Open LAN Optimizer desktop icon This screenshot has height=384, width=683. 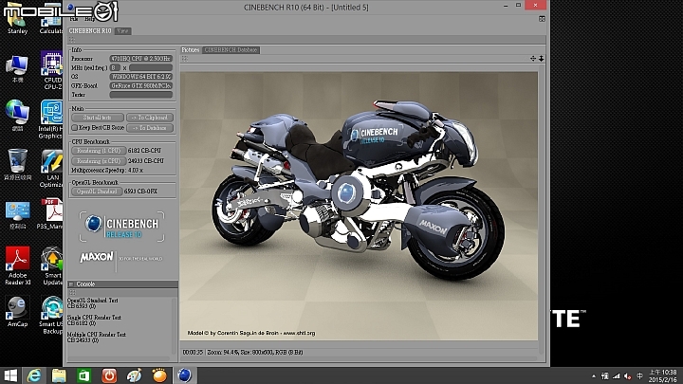(x=51, y=169)
